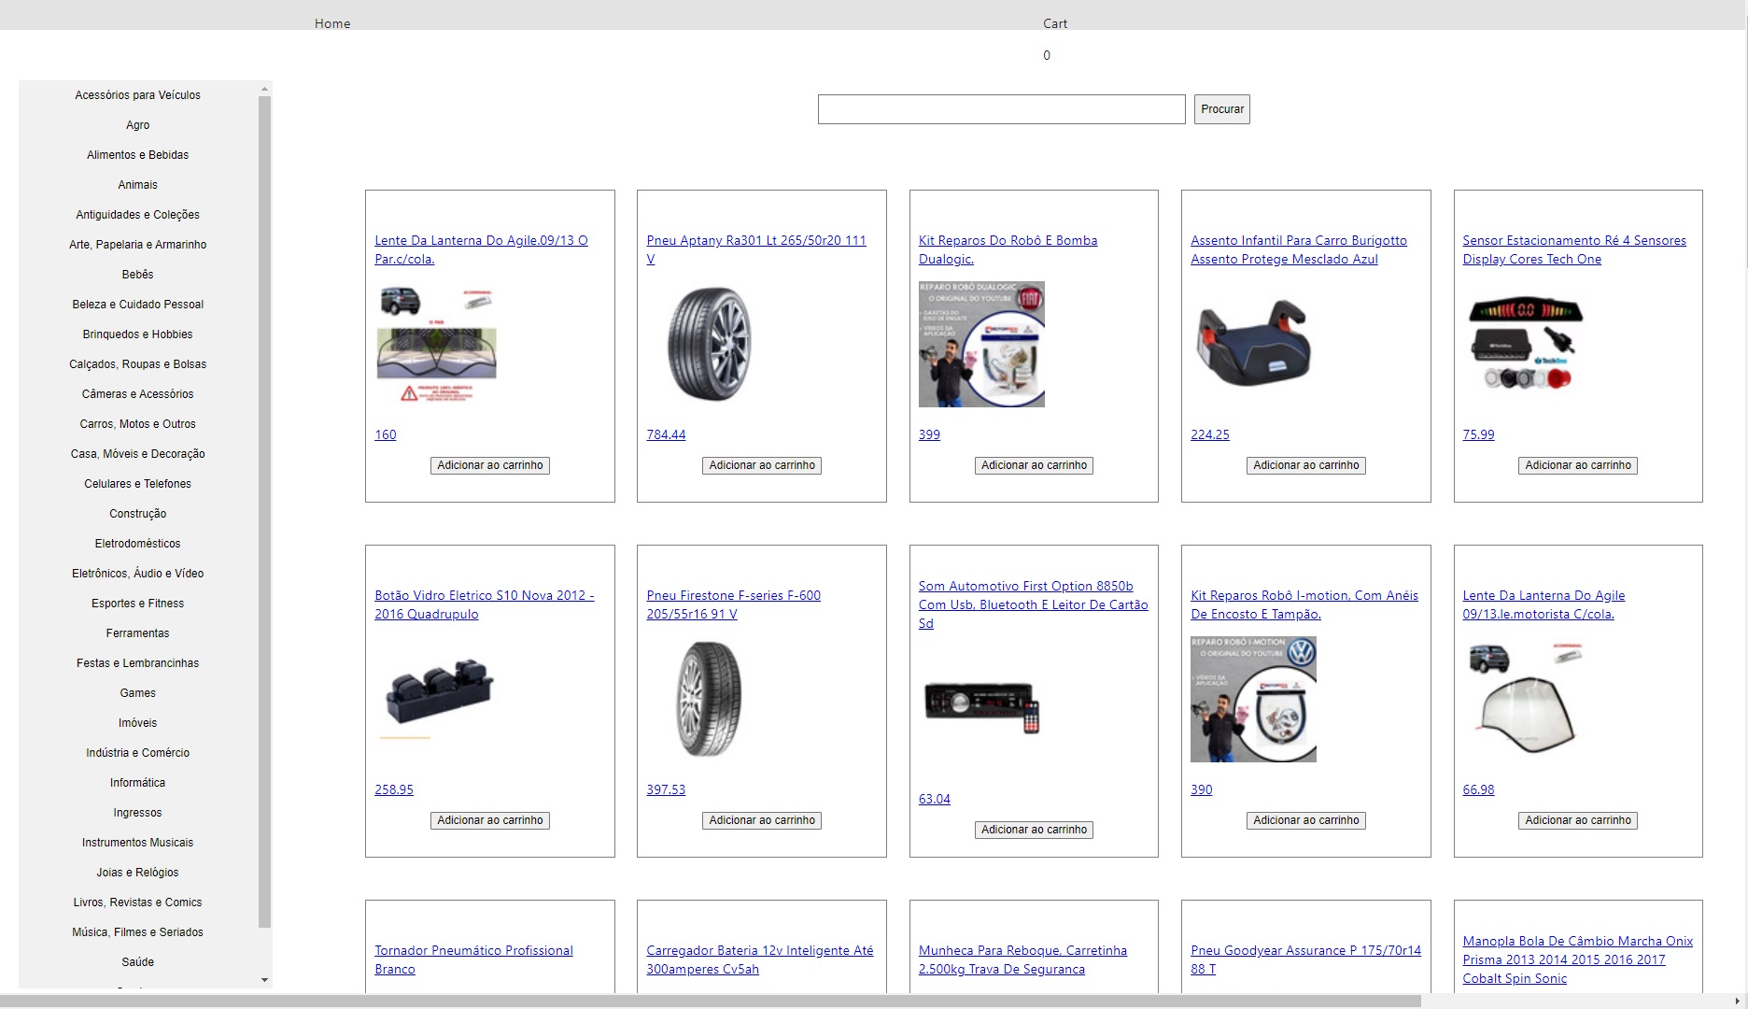Select Beleza e Cuidado Pessoal category
The image size is (1748, 1009).
pyautogui.click(x=137, y=305)
